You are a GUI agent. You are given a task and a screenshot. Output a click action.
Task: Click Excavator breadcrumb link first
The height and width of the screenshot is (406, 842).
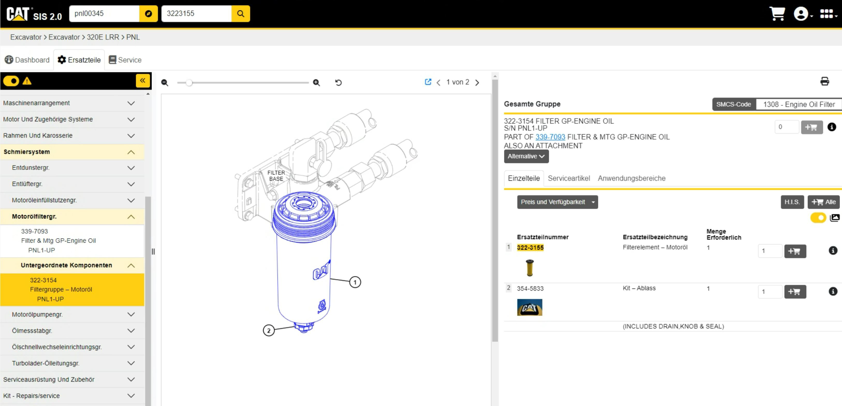26,37
